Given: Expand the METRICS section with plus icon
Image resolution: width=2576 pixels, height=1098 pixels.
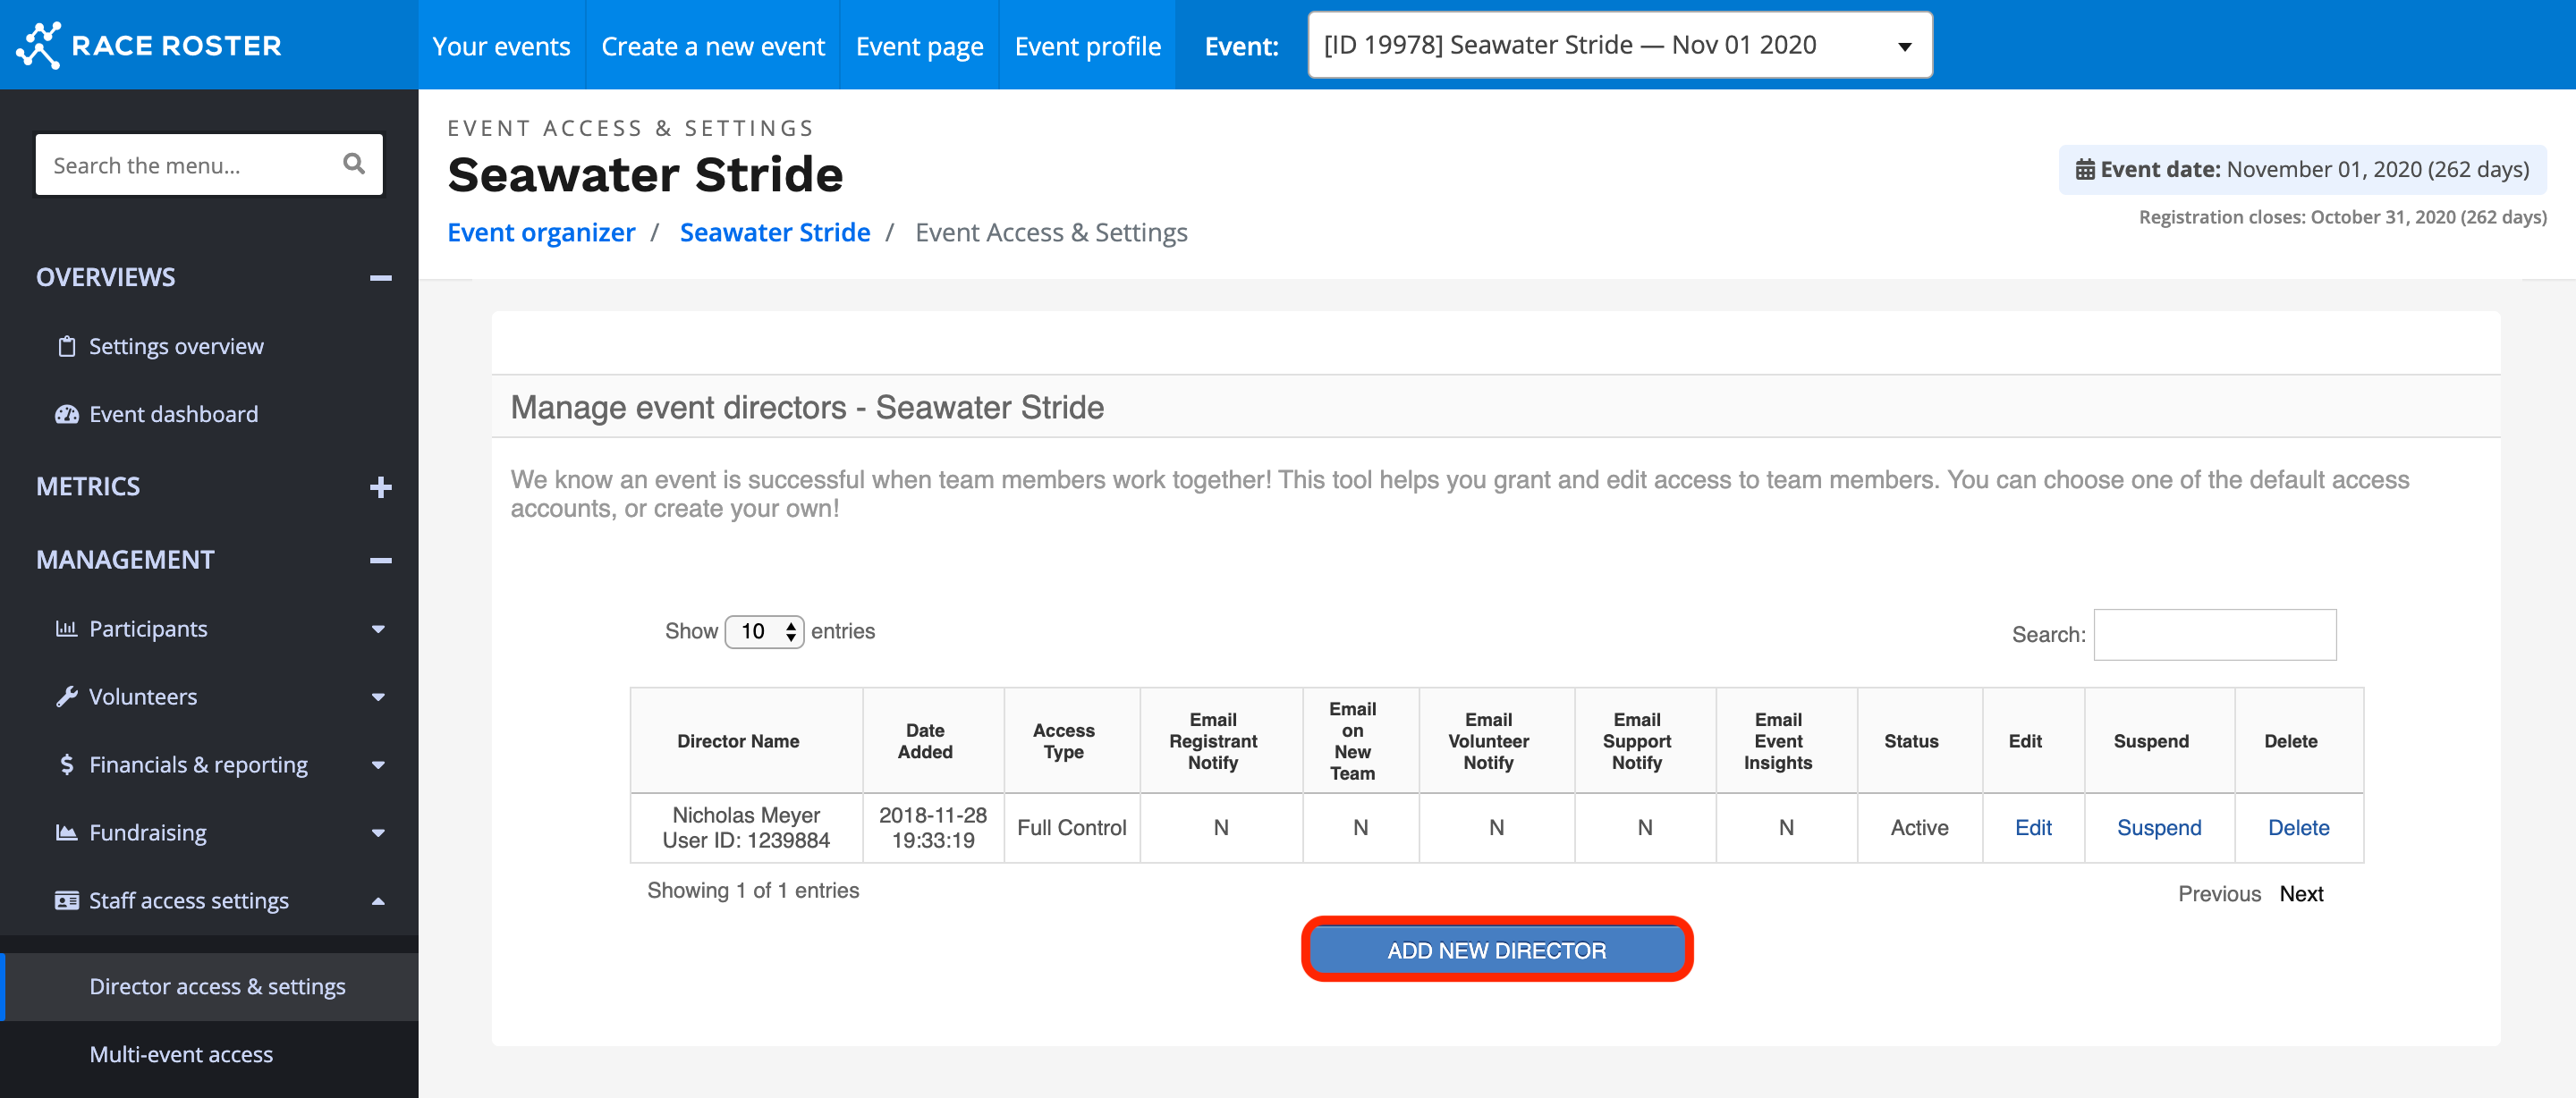Looking at the screenshot, I should pyautogui.click(x=380, y=487).
